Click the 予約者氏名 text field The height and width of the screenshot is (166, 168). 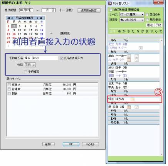click(41, 58)
